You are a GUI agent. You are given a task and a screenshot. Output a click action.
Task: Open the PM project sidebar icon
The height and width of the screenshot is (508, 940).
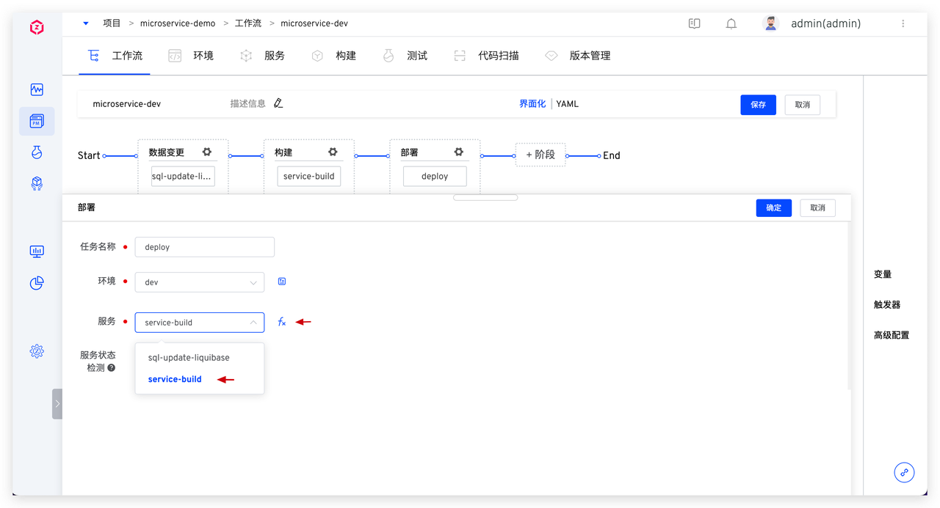point(37,121)
